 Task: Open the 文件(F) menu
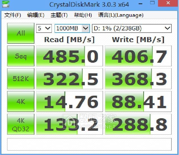[x=13, y=15]
